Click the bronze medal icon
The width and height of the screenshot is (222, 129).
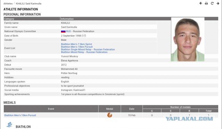[110, 115]
